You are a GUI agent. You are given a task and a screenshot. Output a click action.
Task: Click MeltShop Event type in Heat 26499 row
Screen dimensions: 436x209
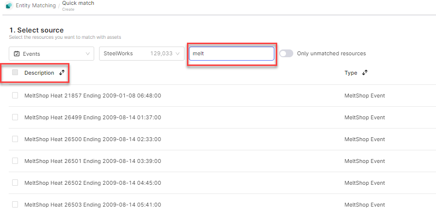point(365,117)
